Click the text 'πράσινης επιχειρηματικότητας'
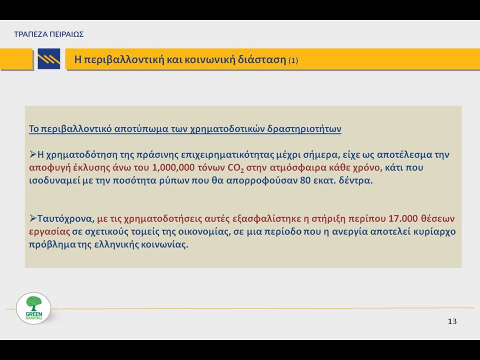 point(205,154)
